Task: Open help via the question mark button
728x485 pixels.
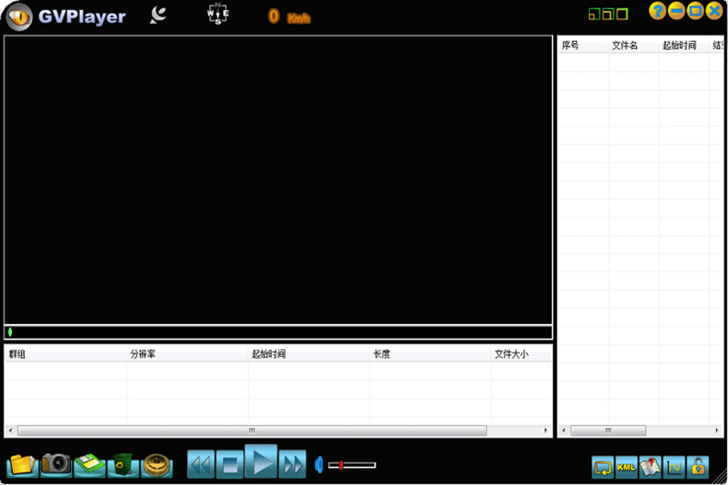Action: (657, 11)
